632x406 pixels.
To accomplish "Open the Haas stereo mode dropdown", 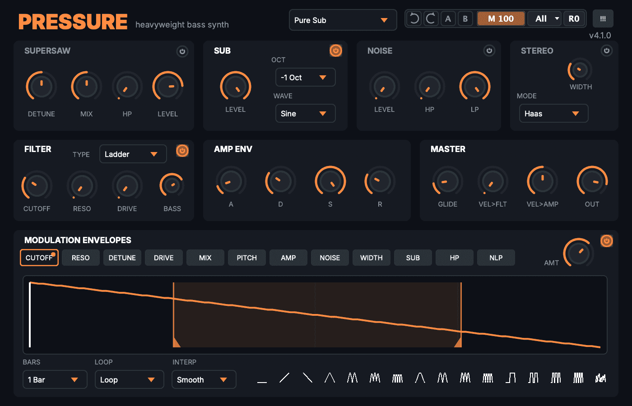I will click(x=554, y=113).
